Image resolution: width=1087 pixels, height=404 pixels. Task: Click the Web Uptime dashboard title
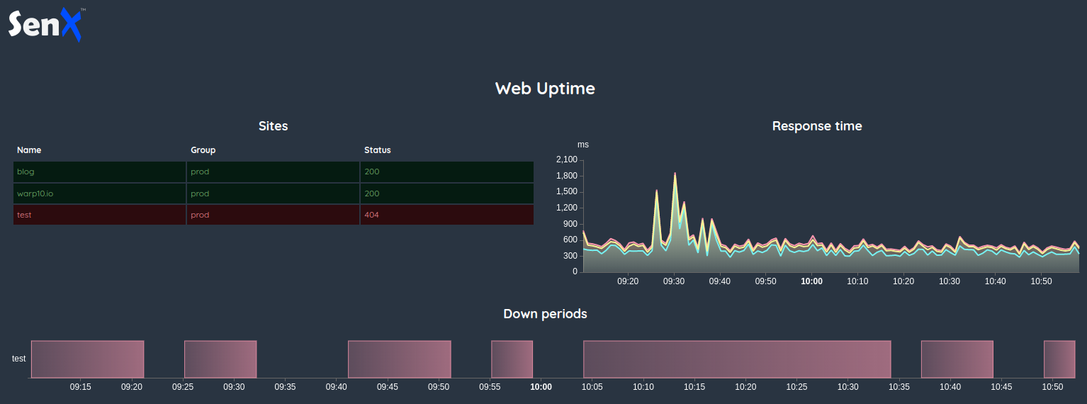click(545, 89)
